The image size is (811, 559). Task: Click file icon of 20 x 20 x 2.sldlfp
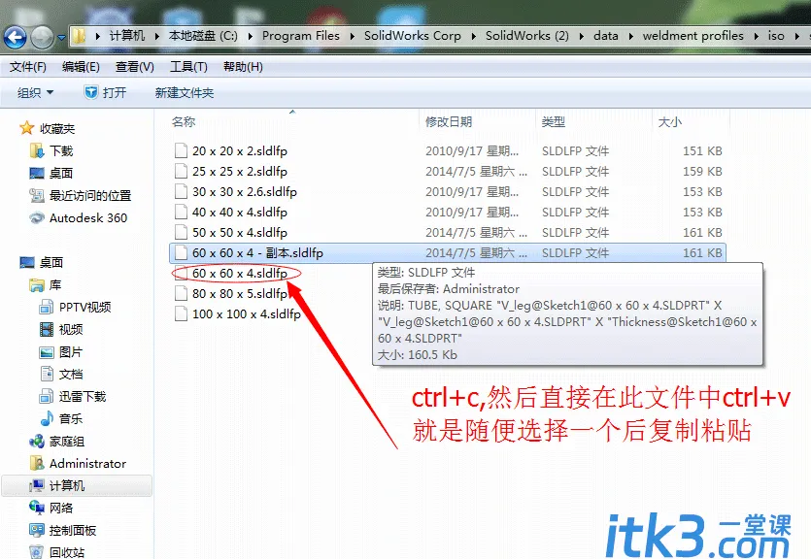tap(181, 150)
